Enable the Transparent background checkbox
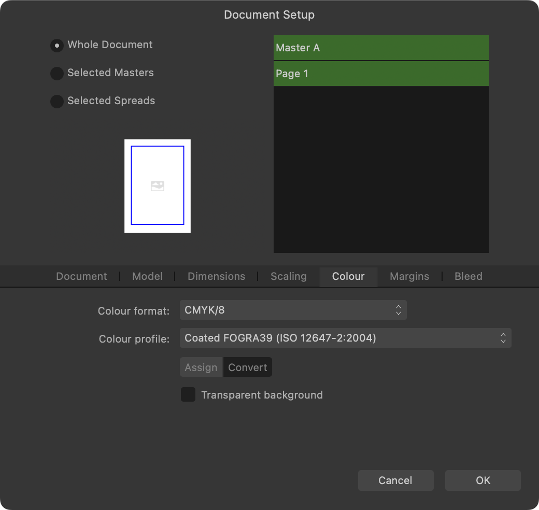This screenshot has height=510, width=539. tap(188, 394)
